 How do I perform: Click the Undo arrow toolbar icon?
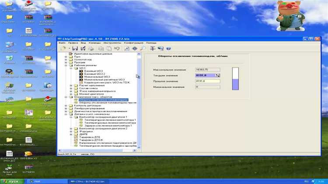point(117,49)
